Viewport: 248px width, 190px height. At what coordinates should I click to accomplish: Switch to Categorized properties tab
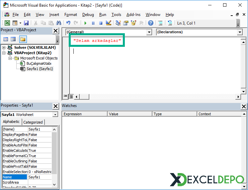33,122
